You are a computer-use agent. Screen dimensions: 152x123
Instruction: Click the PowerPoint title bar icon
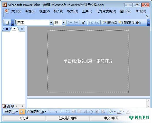click(x=4, y=5)
